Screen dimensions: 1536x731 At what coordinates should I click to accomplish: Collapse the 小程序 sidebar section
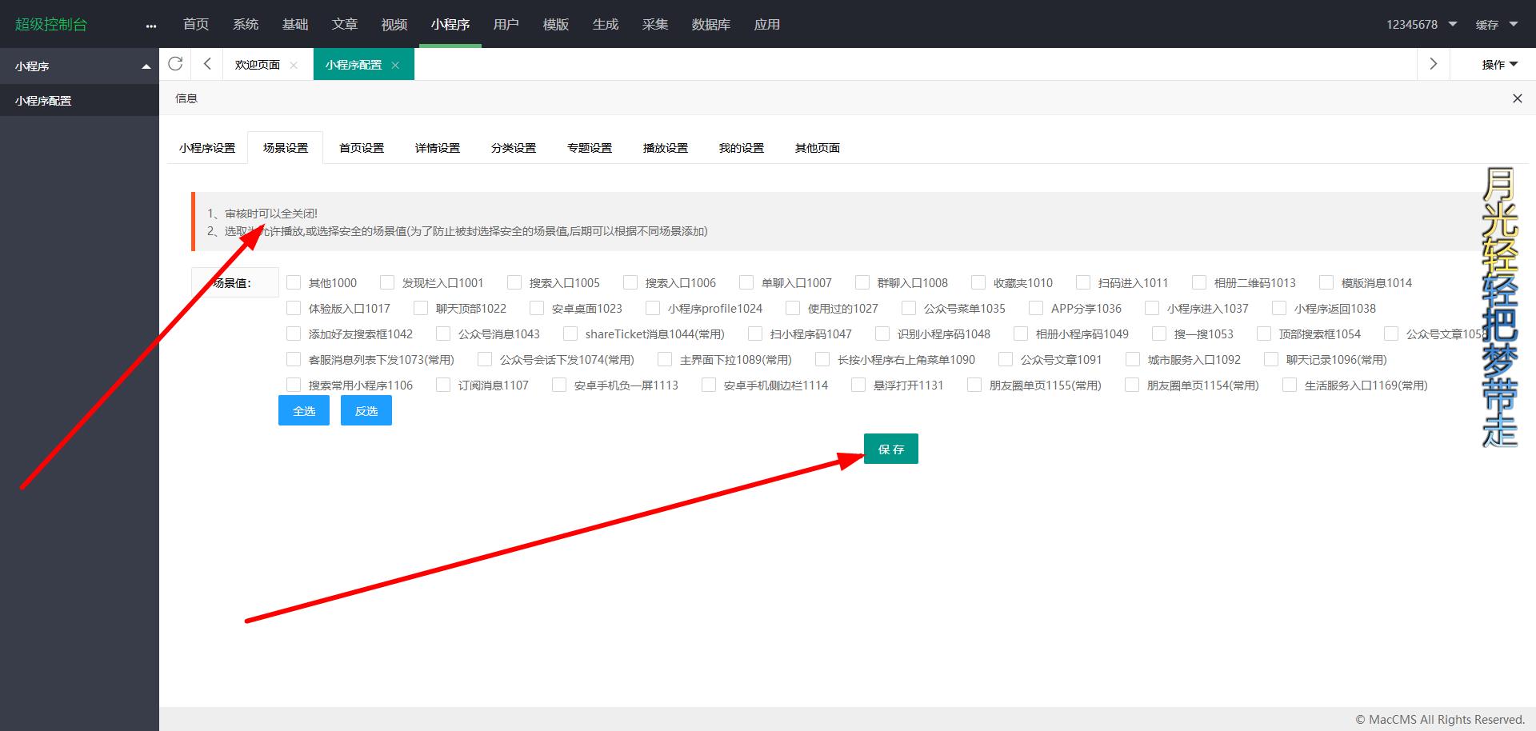145,66
